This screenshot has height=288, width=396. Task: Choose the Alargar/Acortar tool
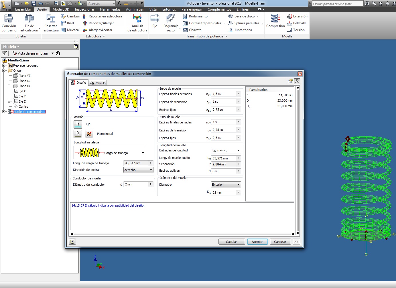tap(97, 30)
